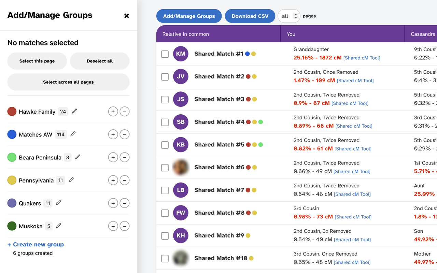Edit the Matches AW group name
Screen dimensions: 437x273
click(x=73, y=134)
